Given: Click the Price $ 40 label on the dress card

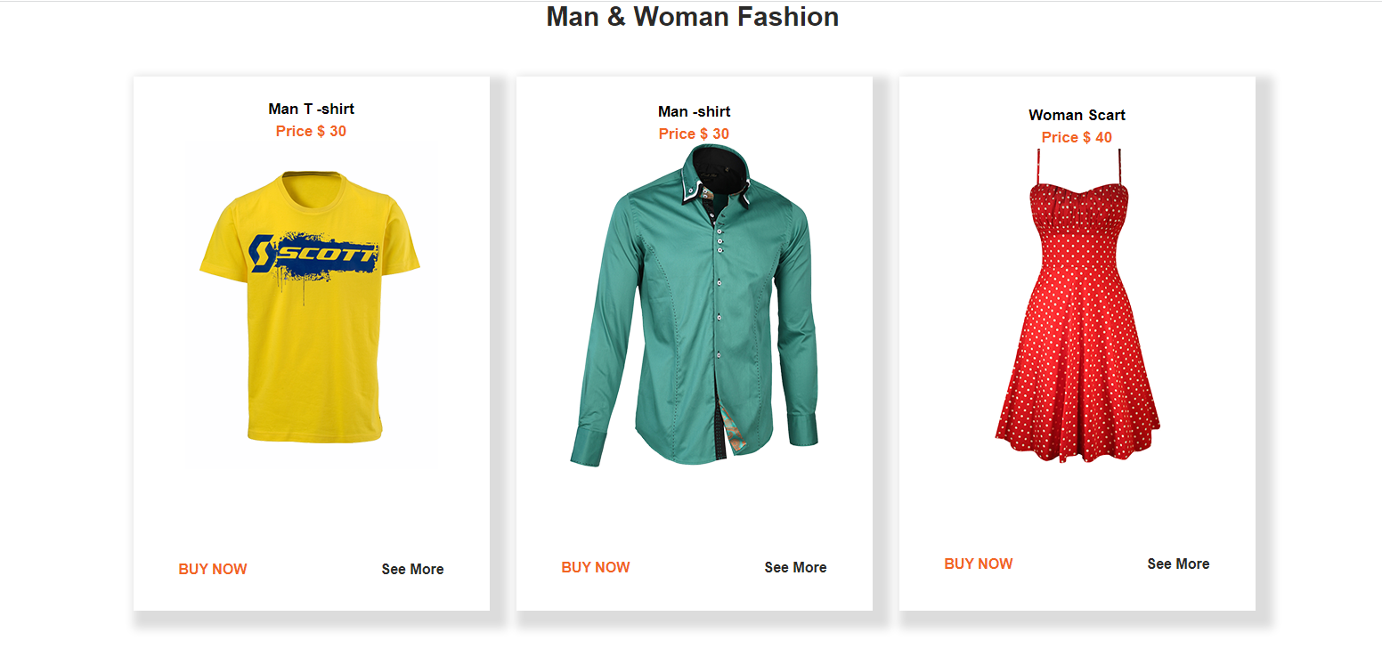Looking at the screenshot, I should (x=1076, y=137).
